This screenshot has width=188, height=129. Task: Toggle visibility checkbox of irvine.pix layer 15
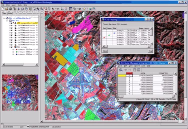(12, 30)
